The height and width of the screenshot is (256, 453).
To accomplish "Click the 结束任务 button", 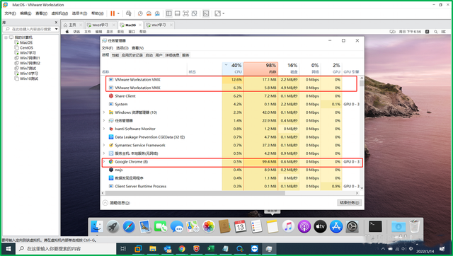I will click(x=349, y=202).
